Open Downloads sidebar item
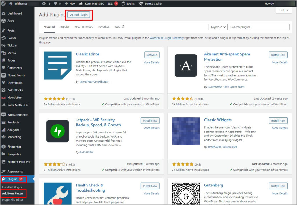The width and height of the screenshot is (297, 205). (15, 83)
